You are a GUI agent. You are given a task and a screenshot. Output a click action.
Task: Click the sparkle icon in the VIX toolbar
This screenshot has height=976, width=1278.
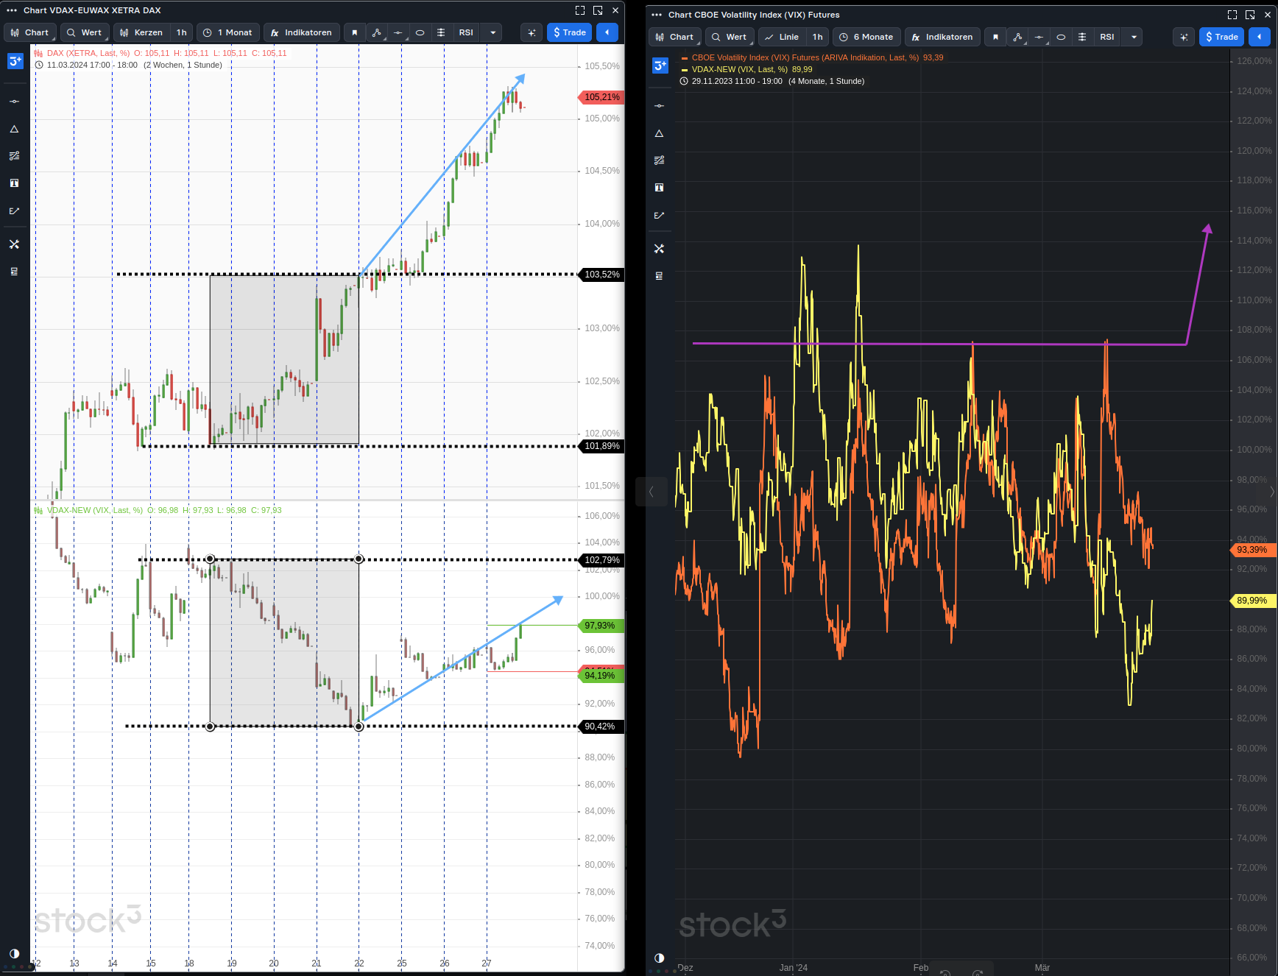point(1184,37)
